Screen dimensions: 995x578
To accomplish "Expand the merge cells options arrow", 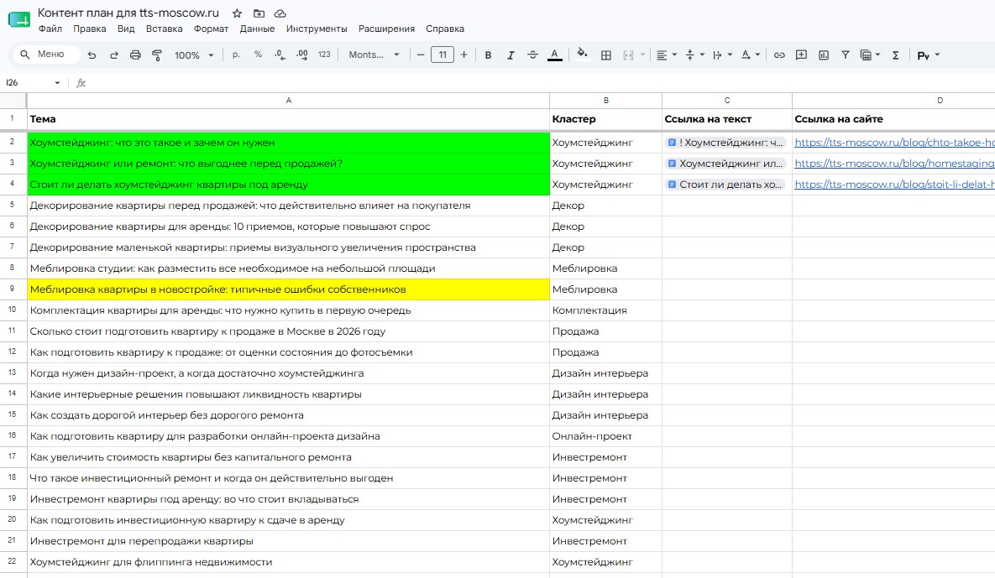I will tap(642, 55).
